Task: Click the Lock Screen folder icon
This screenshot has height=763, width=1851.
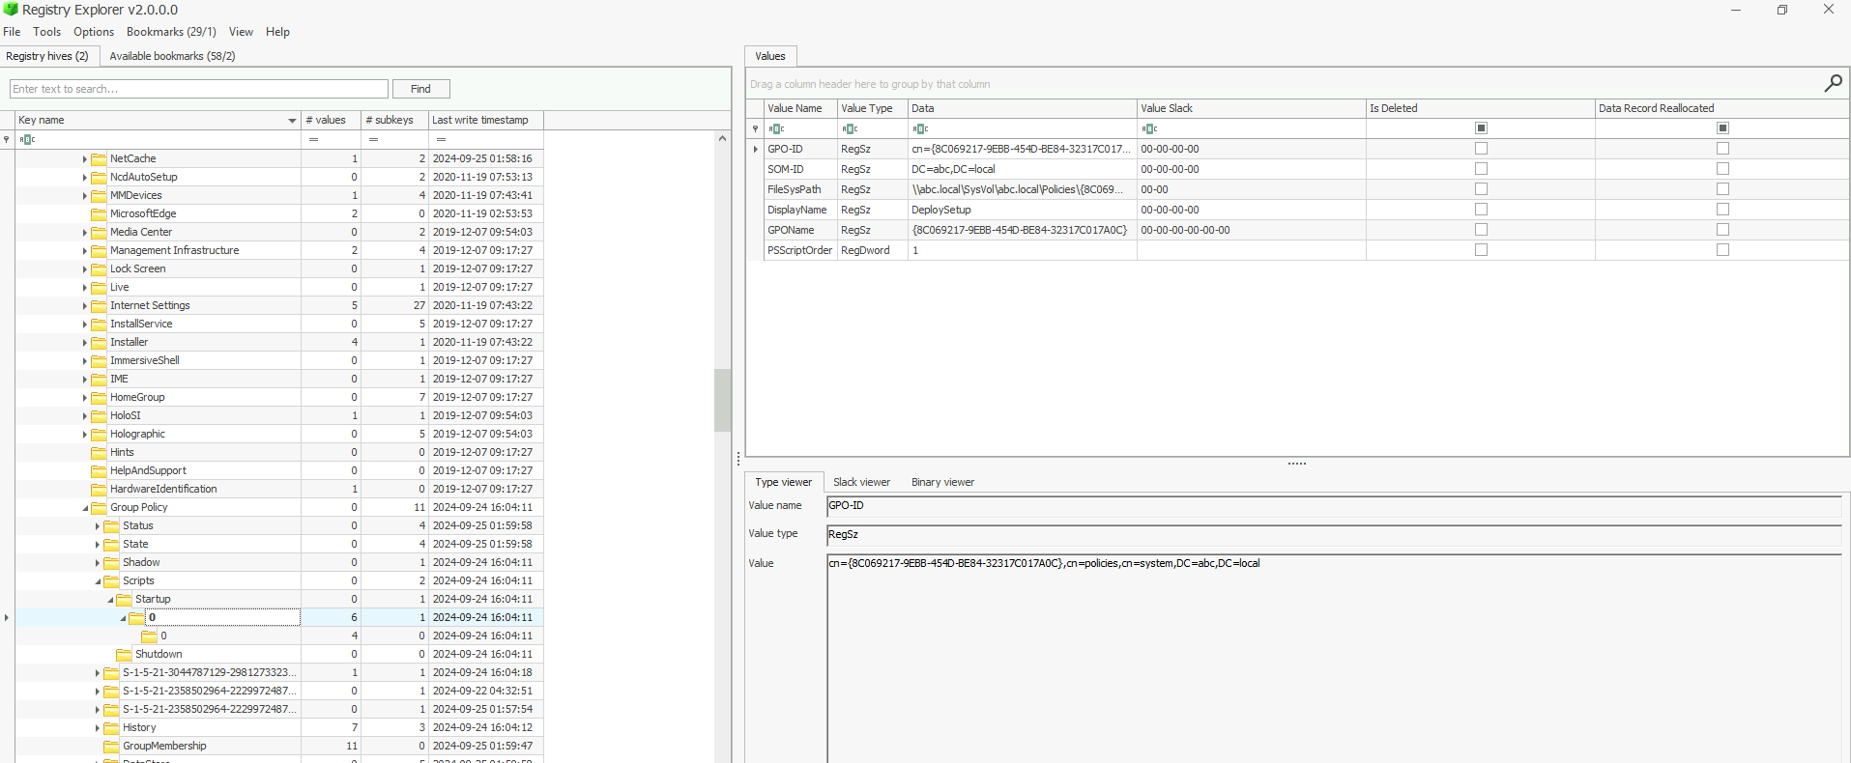Action: click(99, 268)
